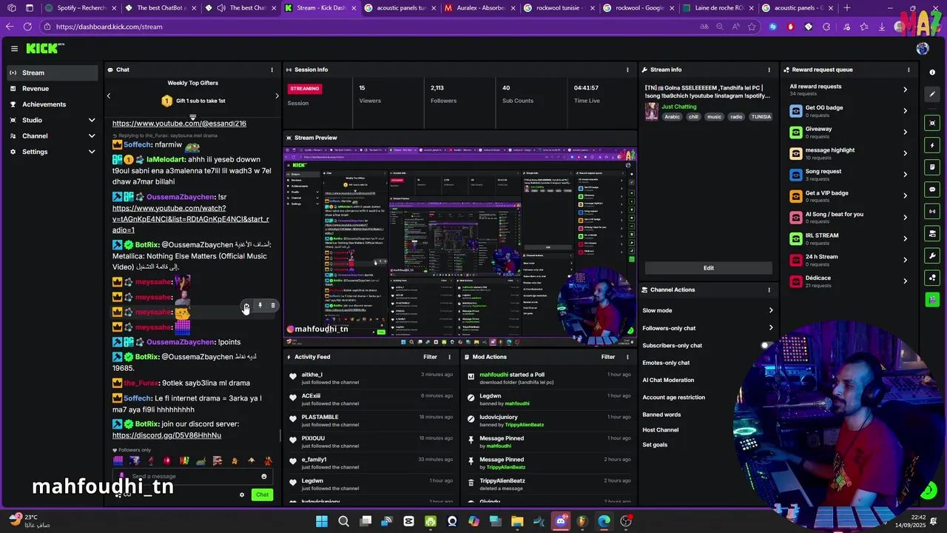The image size is (947, 533).
Task: Open Slow mode options chevron
Action: (770, 311)
